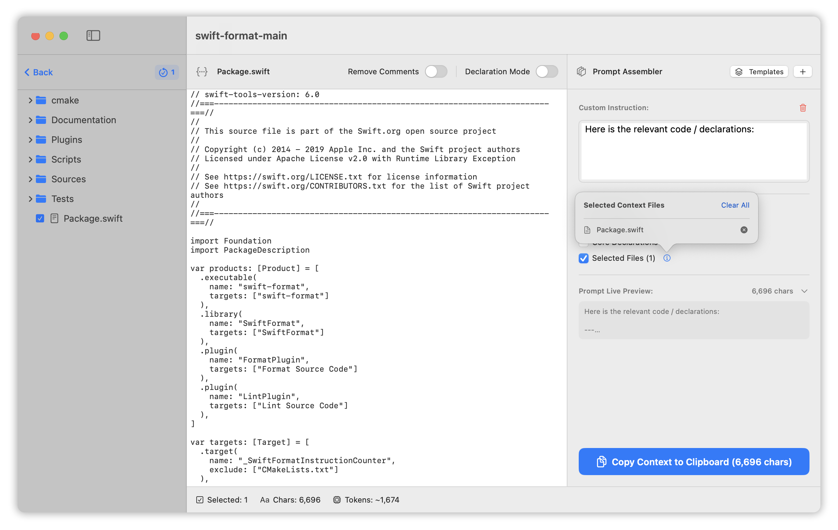Toggle the Remove Comments switch
Image resolution: width=838 pixels, height=530 pixels.
[436, 71]
